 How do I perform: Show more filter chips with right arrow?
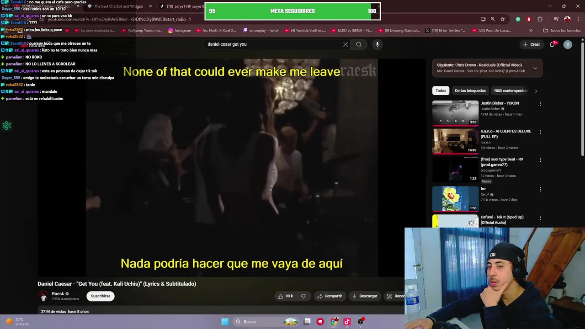coord(536,91)
